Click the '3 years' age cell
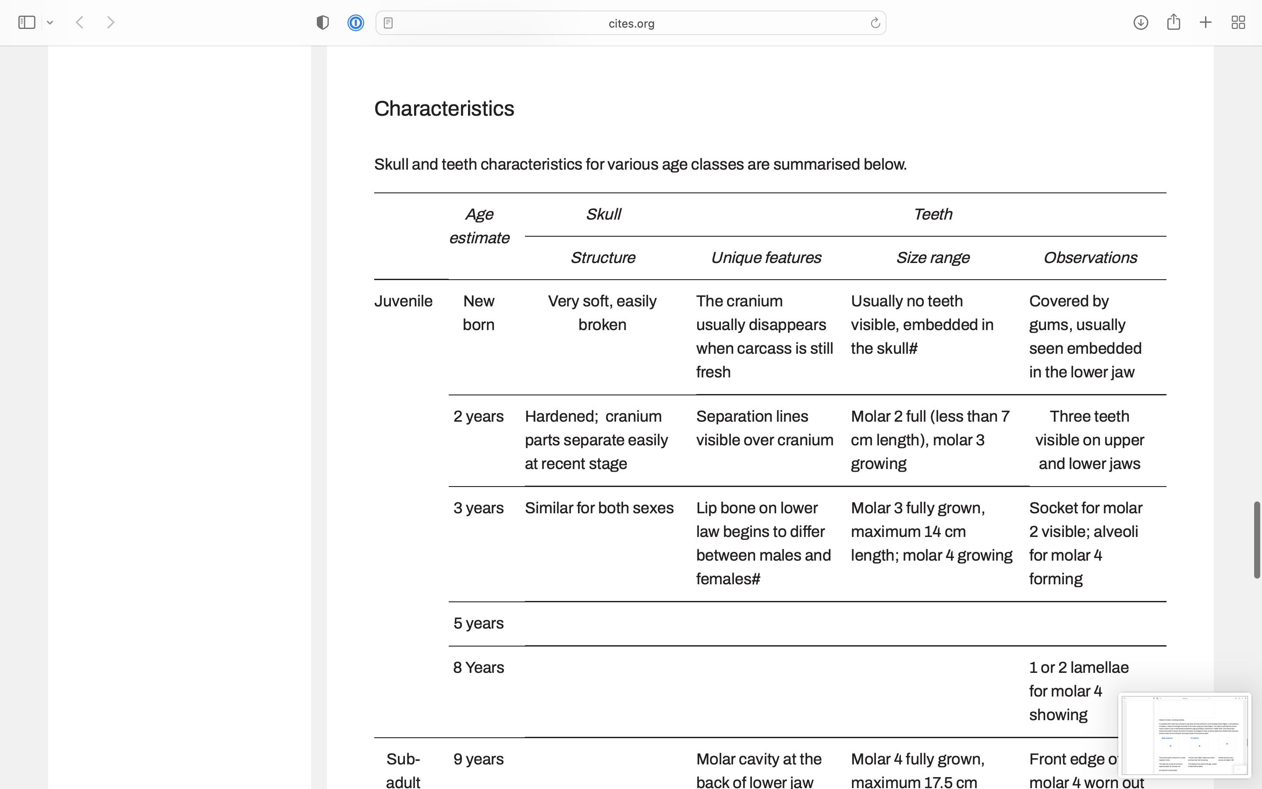 (x=478, y=508)
